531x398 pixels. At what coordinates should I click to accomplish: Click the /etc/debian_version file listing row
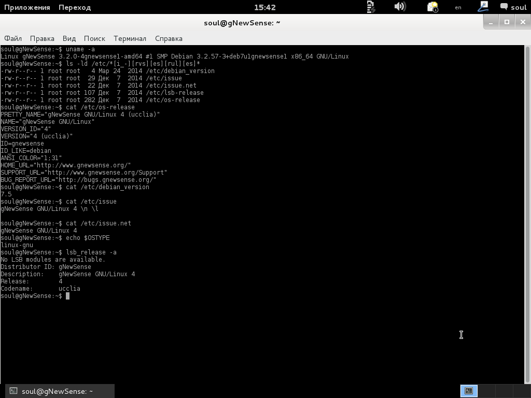(108, 70)
